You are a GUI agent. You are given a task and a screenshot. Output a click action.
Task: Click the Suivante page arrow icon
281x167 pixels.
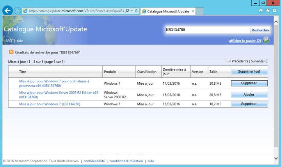click(266, 61)
